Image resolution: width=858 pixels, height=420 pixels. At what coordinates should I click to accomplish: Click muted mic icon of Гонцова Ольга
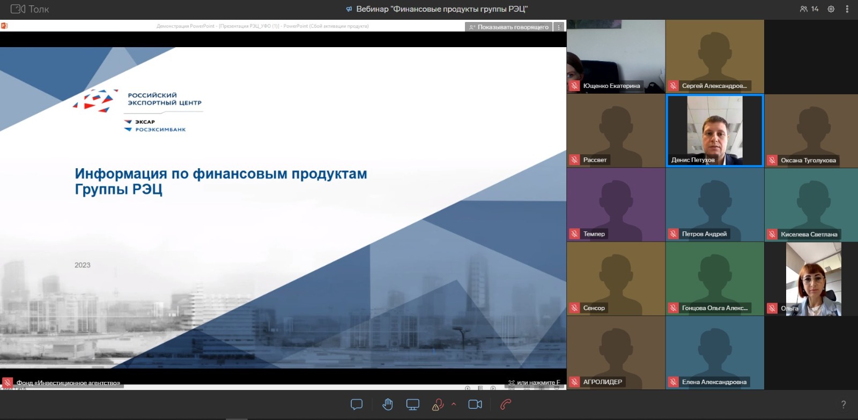(673, 308)
